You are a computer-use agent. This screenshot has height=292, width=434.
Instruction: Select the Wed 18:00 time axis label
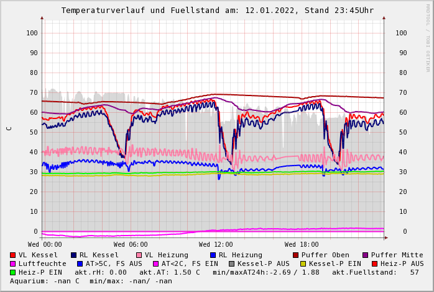coord(302,245)
